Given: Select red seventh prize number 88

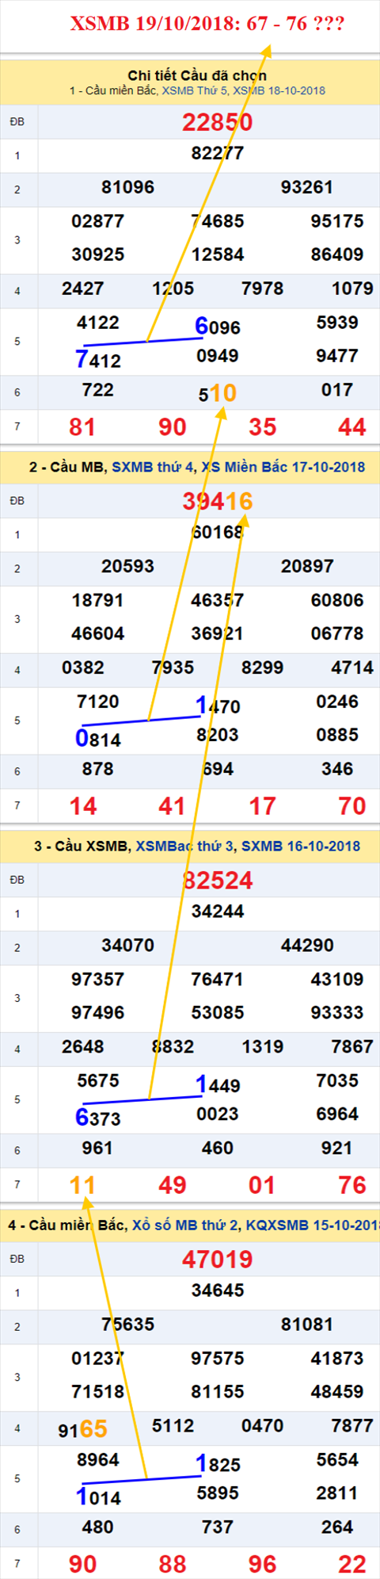Looking at the screenshot, I should 173,1563.
